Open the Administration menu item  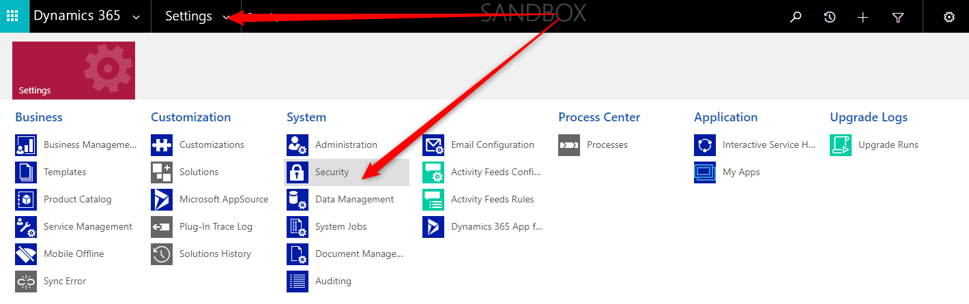click(x=346, y=145)
